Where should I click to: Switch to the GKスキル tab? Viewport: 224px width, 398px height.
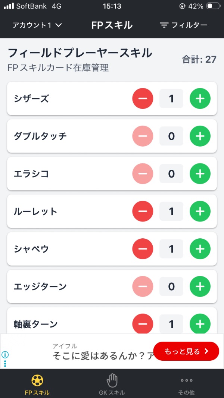[x=112, y=385]
